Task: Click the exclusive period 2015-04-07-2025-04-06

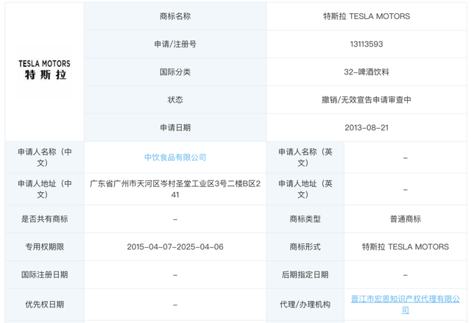Action: click(175, 247)
